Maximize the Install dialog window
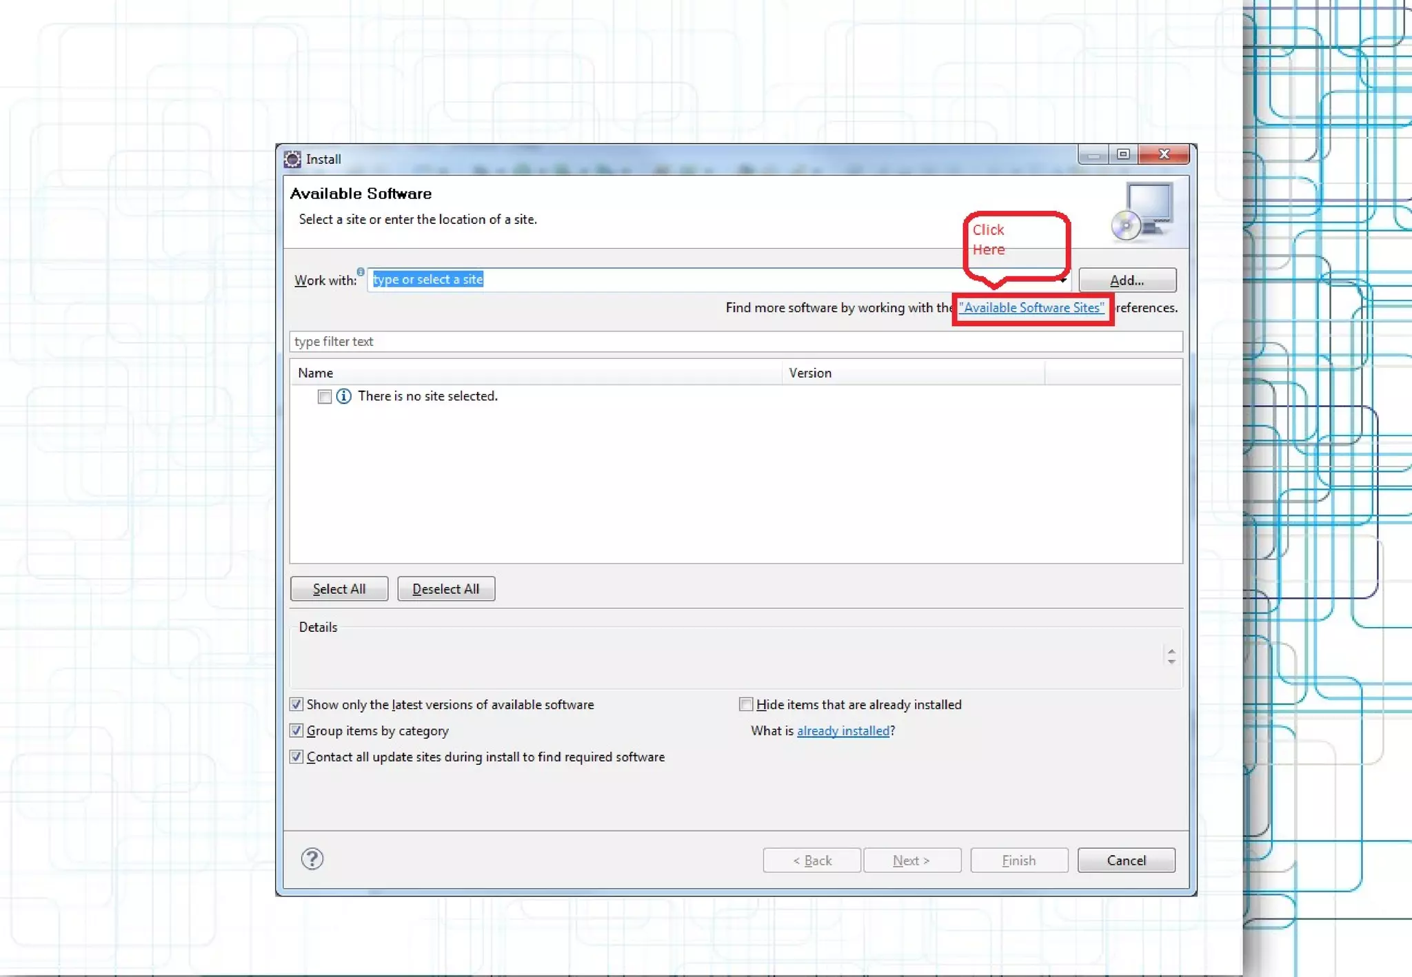Viewport: 1412px width, 977px height. [x=1123, y=154]
